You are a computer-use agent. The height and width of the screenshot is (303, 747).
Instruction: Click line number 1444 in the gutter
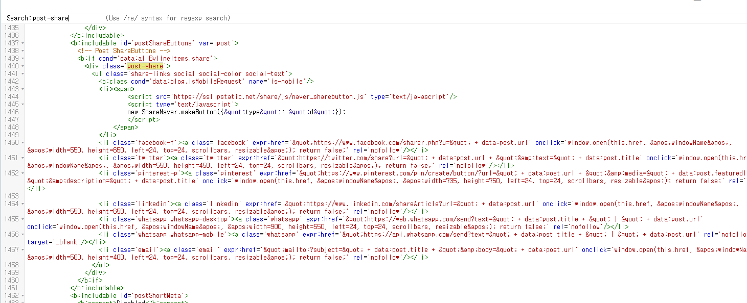click(x=11, y=96)
